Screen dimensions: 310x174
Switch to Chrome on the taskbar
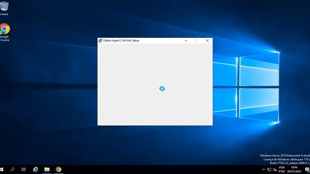pyautogui.click(x=58, y=170)
